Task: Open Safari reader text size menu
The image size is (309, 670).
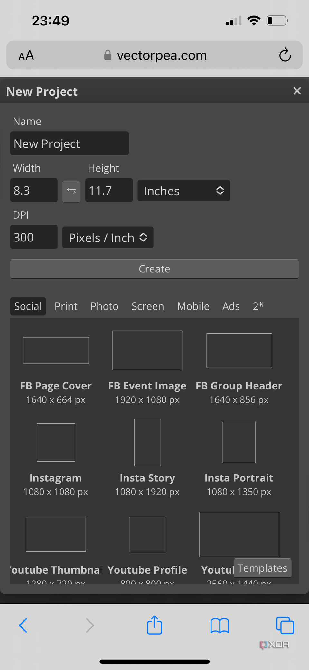Action: pos(26,55)
